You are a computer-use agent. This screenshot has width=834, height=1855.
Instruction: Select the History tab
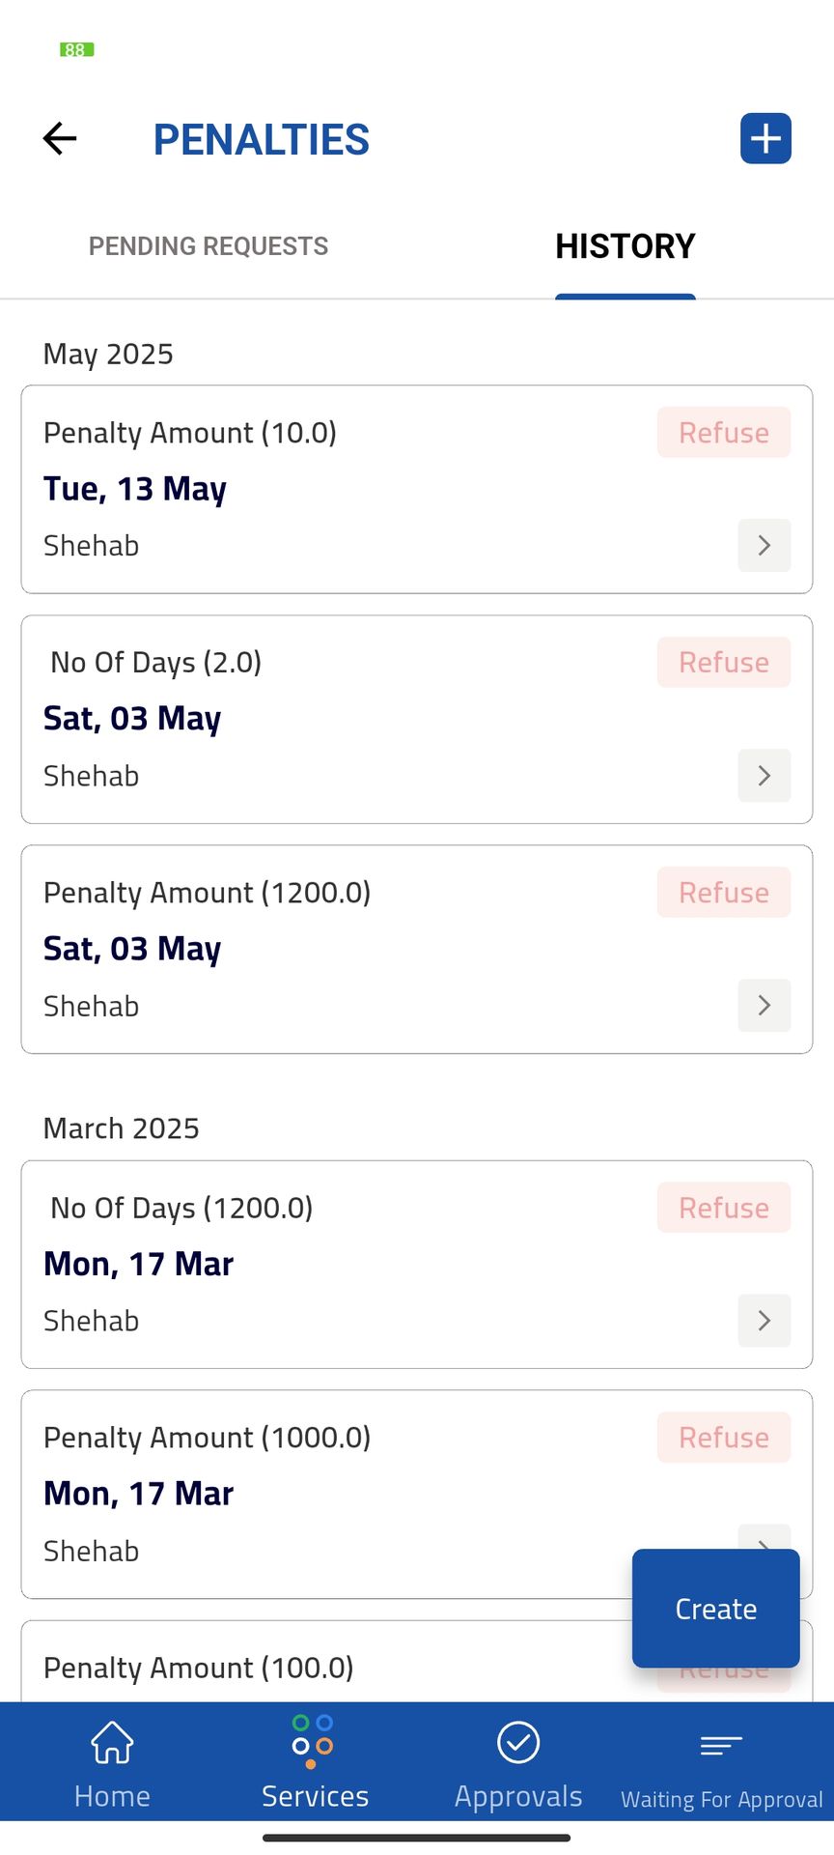[625, 246]
